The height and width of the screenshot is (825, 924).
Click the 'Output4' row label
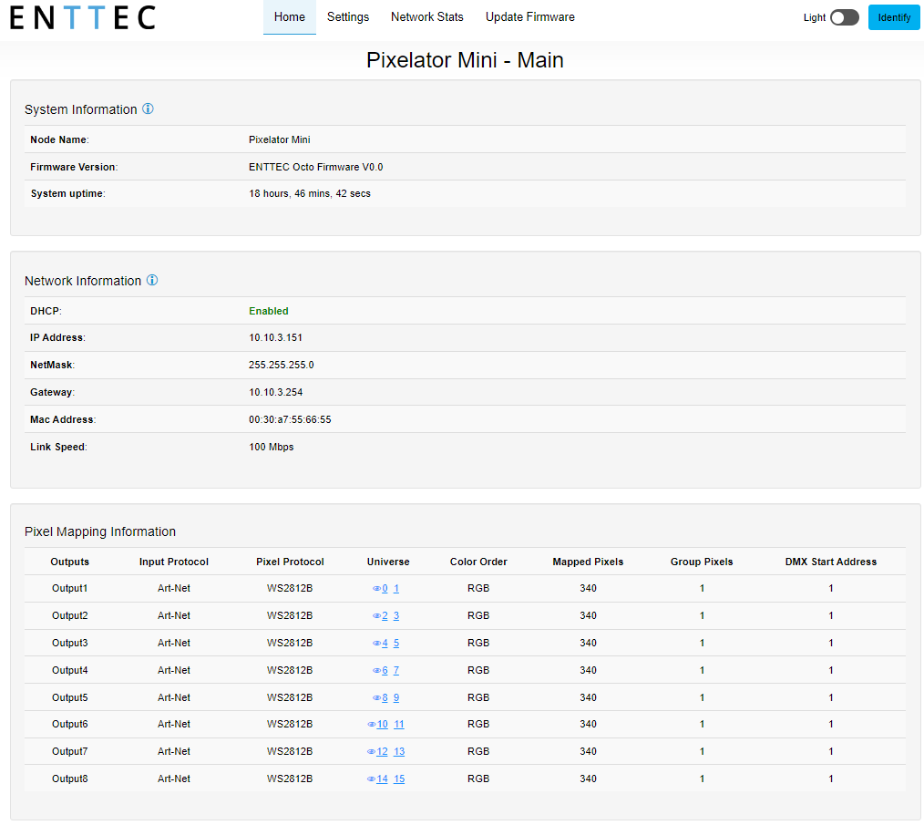[x=69, y=671]
